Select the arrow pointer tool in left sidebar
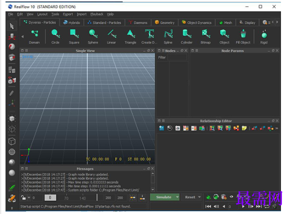The image size is (292, 214). point(12,26)
